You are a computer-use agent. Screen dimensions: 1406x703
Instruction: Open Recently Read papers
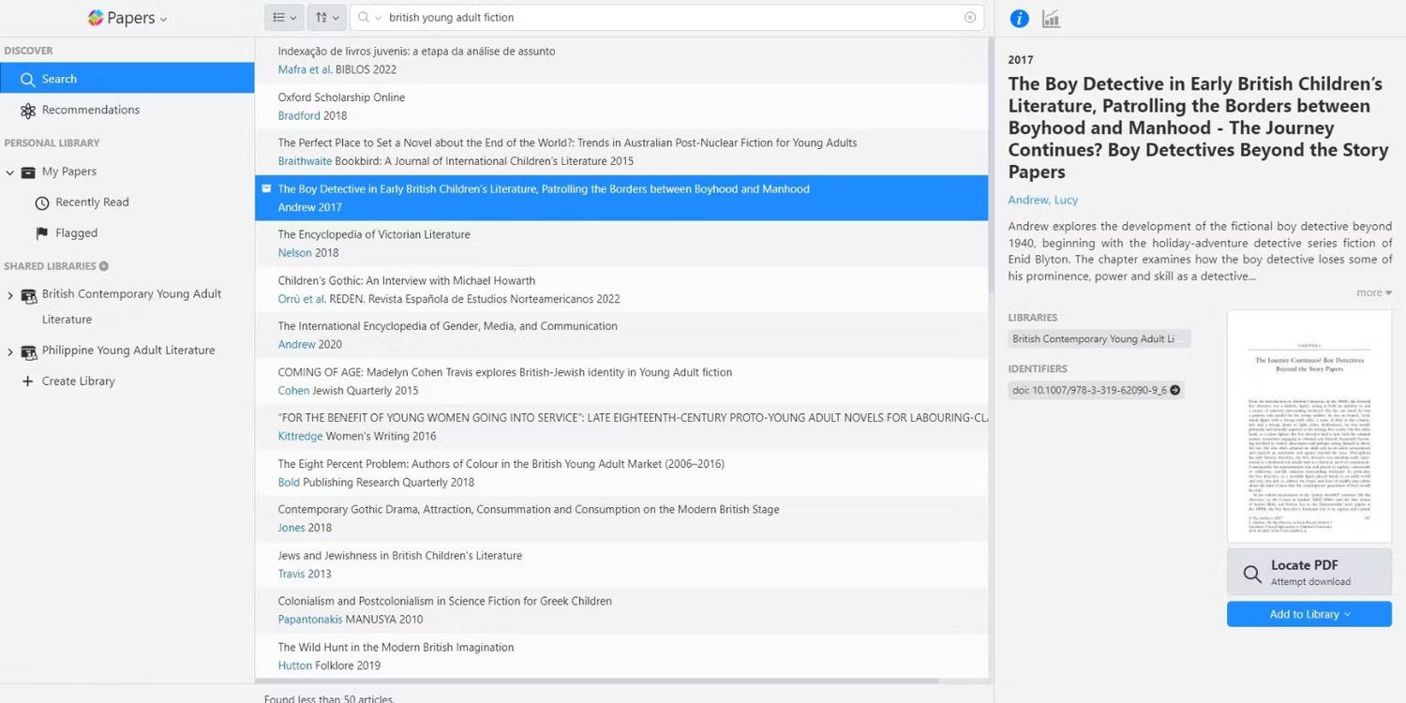point(92,202)
